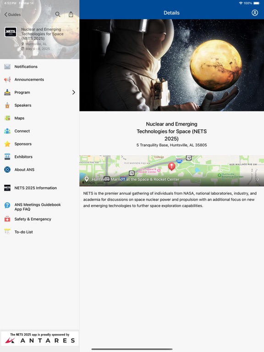Screen dimensions: 264x352
Task: Open the Notifications menu item
Action: [x=39, y=66]
